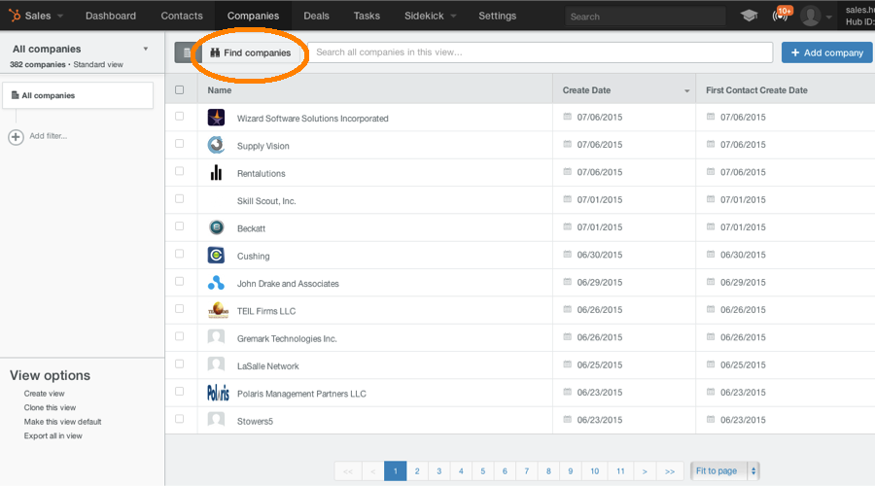
Task: Toggle the select-all checkbox in header
Action: (179, 89)
